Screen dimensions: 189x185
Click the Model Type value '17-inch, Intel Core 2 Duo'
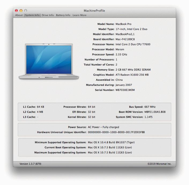(x=131, y=29)
